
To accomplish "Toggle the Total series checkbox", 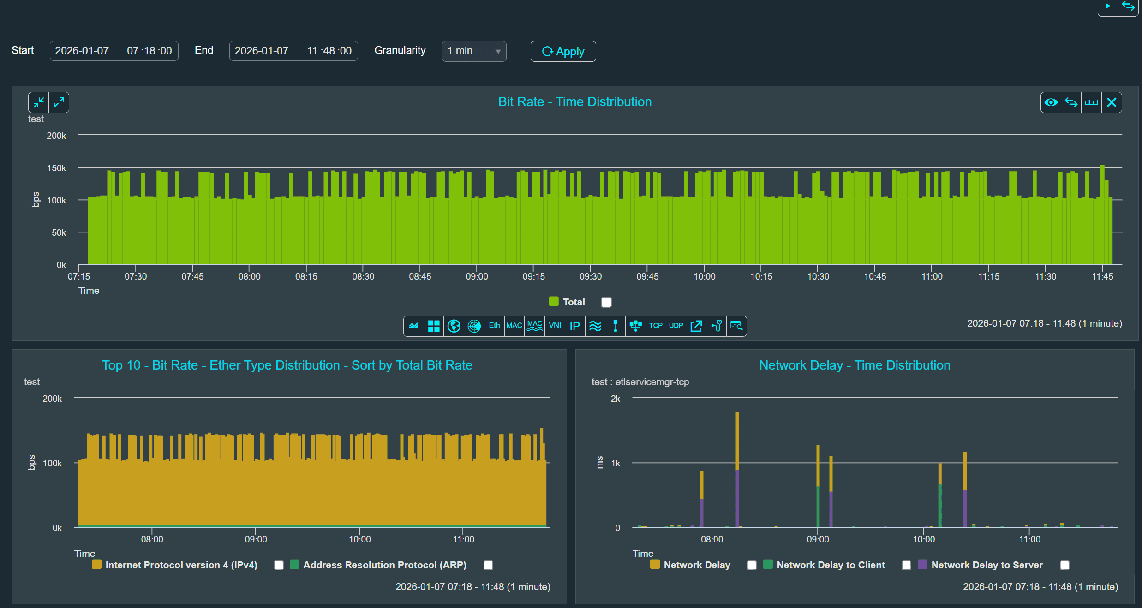I will pyautogui.click(x=606, y=302).
